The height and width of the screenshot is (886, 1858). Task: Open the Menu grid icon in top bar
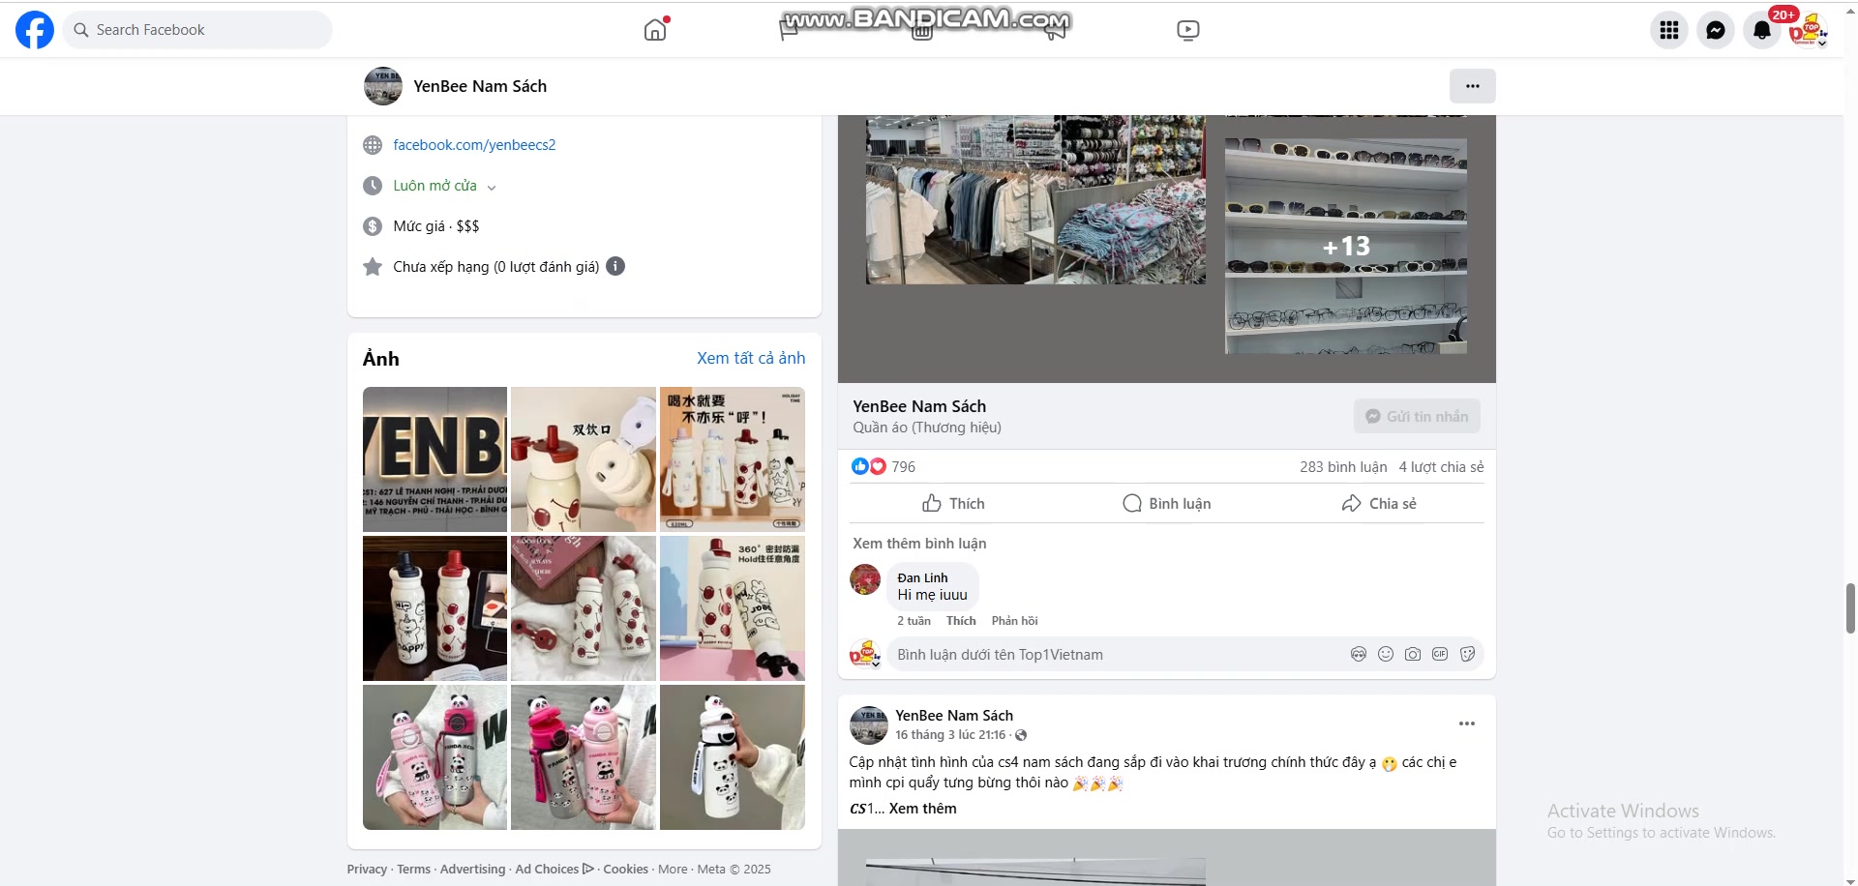[x=1667, y=29]
